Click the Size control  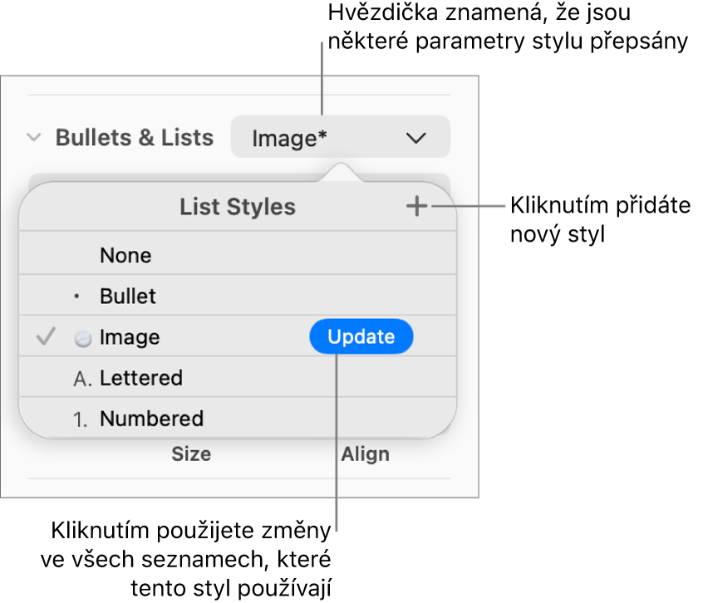click(x=192, y=453)
